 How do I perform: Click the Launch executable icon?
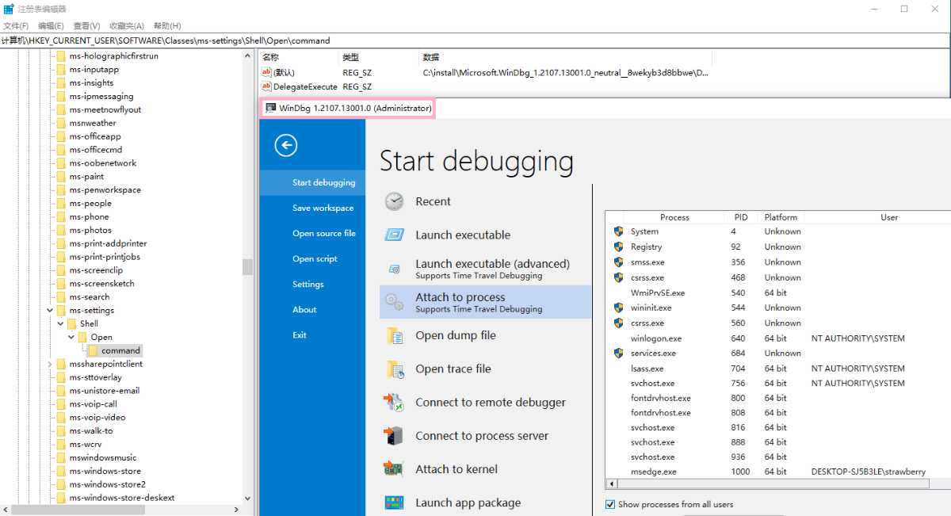pyautogui.click(x=394, y=235)
